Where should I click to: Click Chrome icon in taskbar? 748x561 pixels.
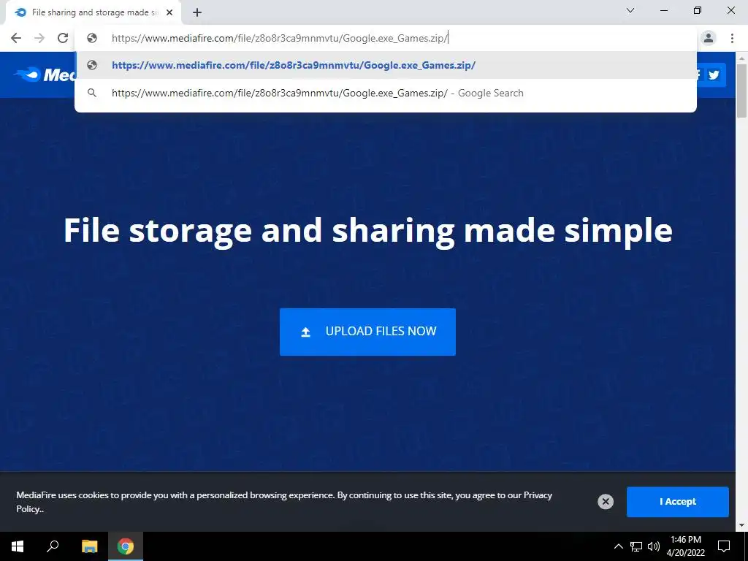[126, 546]
